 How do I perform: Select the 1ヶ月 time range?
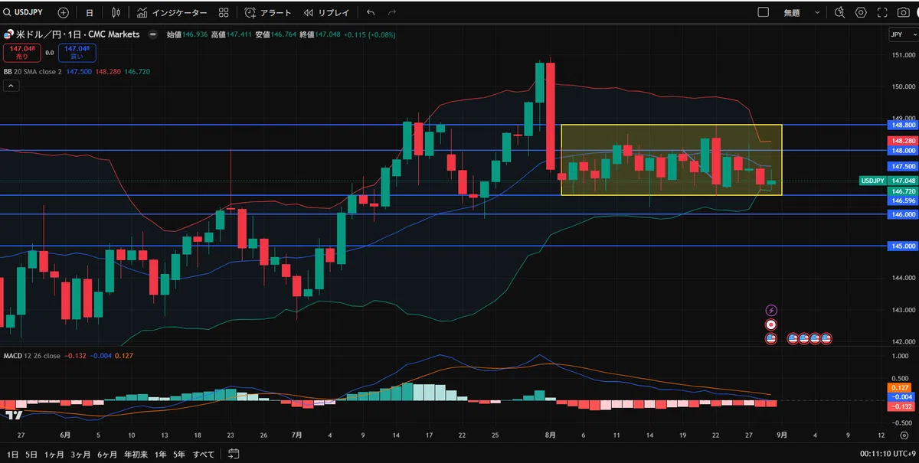[54, 454]
